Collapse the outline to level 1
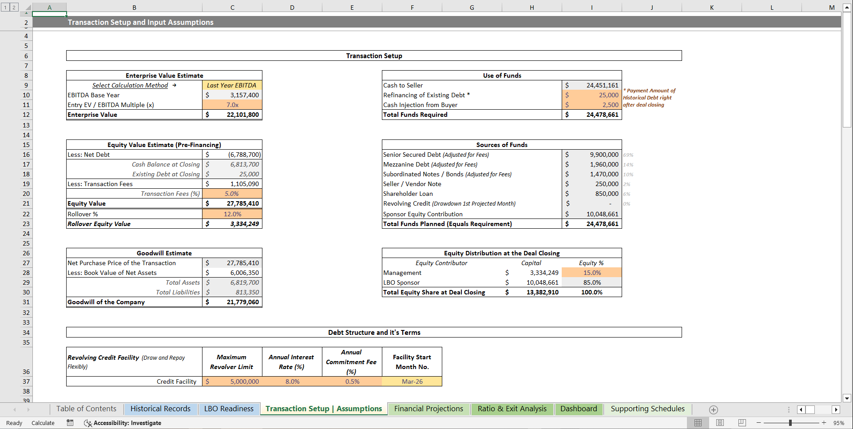 click(4, 7)
